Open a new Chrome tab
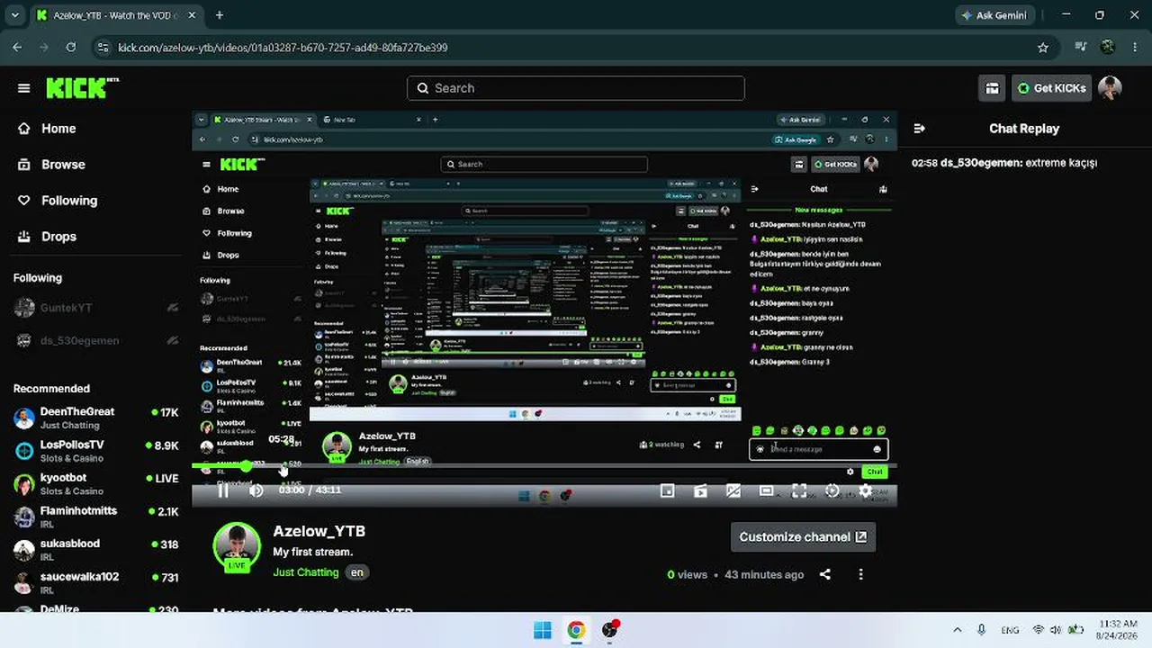 click(x=220, y=15)
